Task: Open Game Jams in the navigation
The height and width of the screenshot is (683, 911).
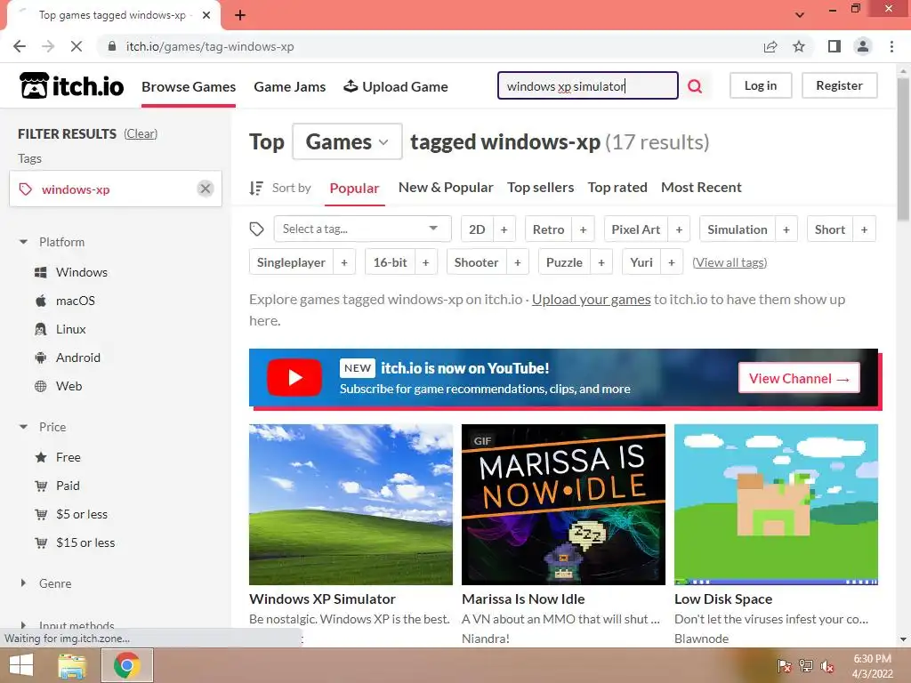Action: (x=289, y=87)
